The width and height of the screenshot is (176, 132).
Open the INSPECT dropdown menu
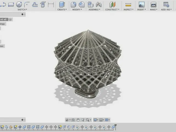click(128, 10)
